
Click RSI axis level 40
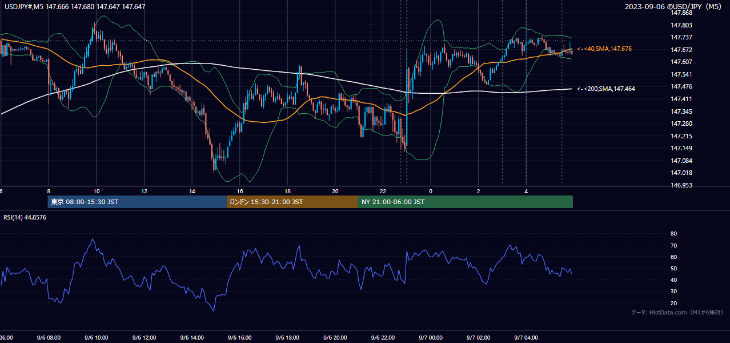(674, 280)
